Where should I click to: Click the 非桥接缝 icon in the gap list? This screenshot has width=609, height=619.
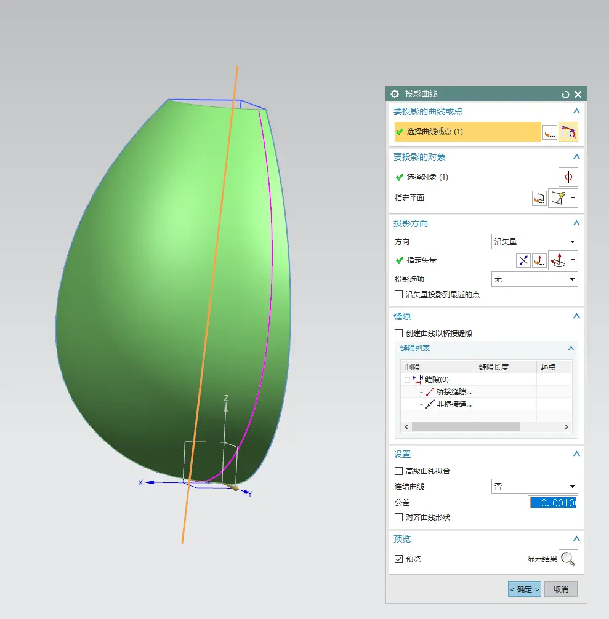click(x=430, y=404)
